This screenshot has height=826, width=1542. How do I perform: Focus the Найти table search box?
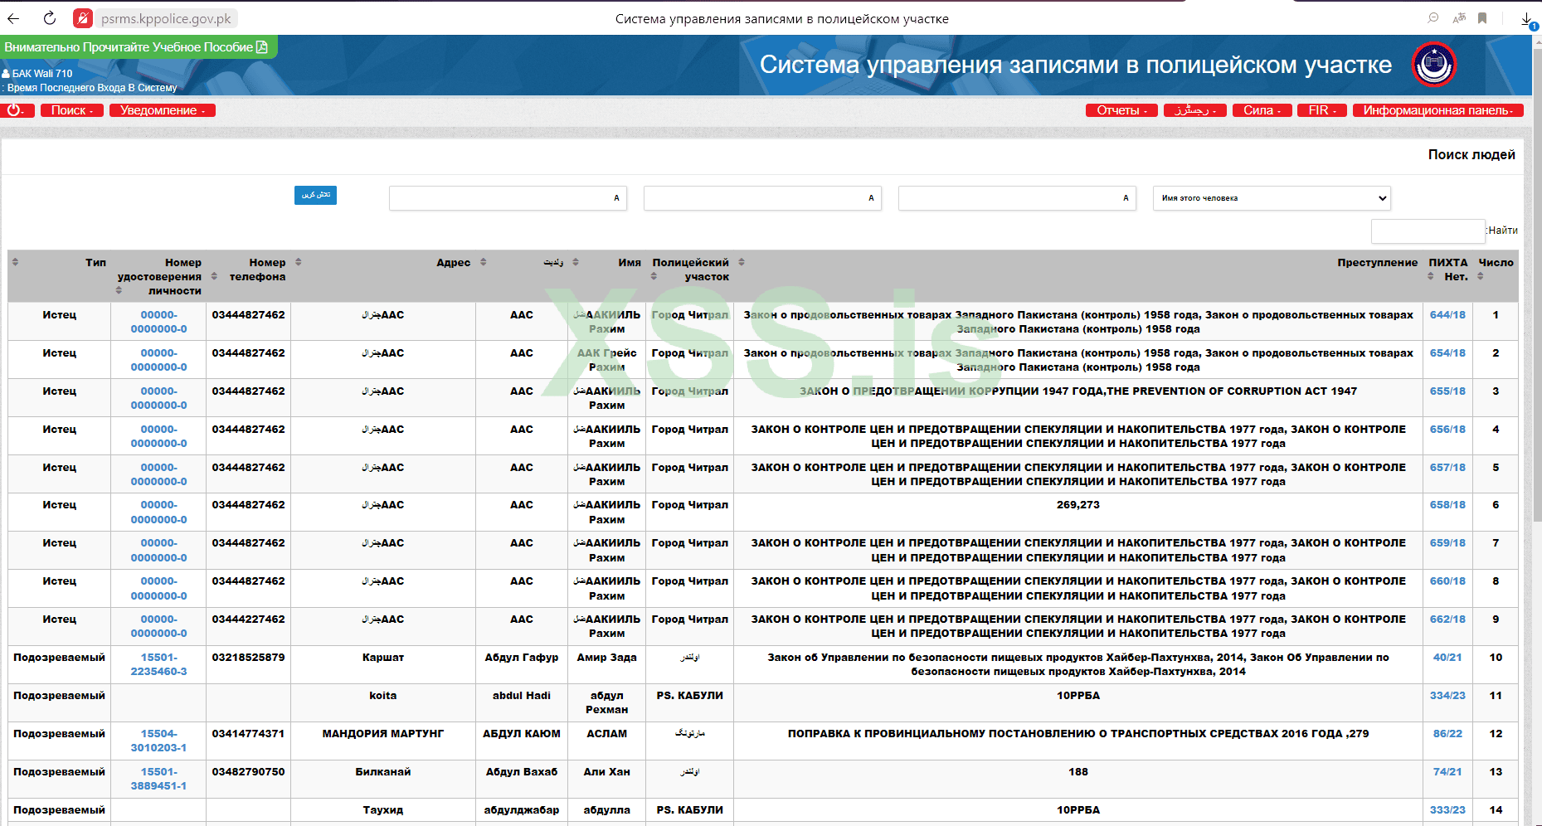coord(1428,231)
